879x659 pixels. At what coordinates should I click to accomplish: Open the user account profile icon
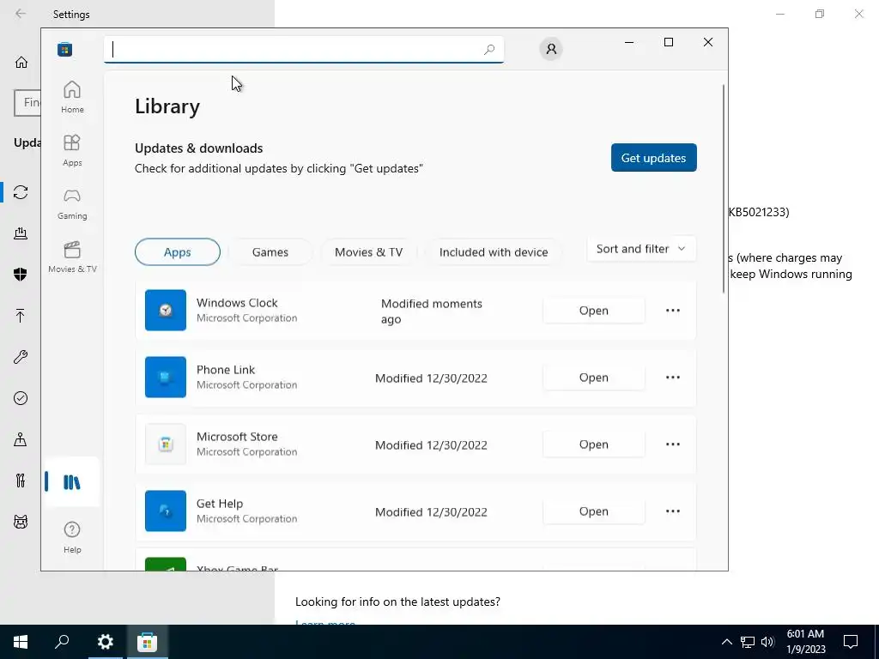551,49
